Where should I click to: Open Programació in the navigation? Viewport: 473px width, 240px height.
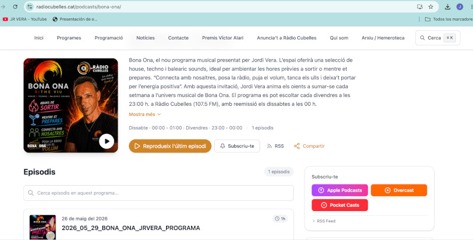(x=109, y=38)
